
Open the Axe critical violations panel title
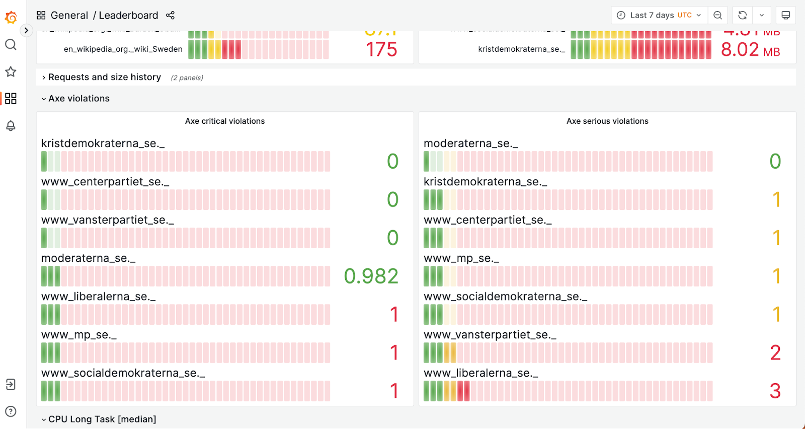click(225, 121)
